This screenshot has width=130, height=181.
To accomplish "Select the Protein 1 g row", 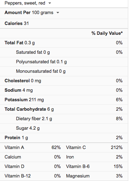I will [x=64, y=138].
